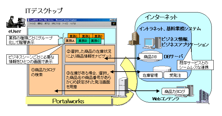Viewport: 222px width, 116px height.
Task: Click the database cylinder above 在庫管理
Action: click(162, 69)
